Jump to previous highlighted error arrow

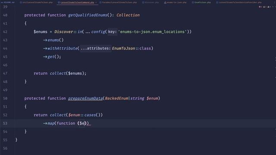point(273,7)
